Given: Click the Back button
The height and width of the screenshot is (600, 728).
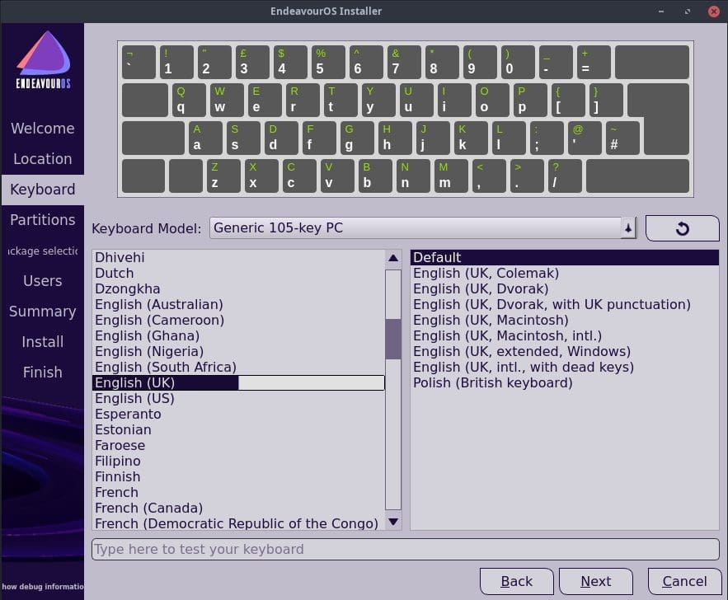Looking at the screenshot, I should [x=516, y=581].
